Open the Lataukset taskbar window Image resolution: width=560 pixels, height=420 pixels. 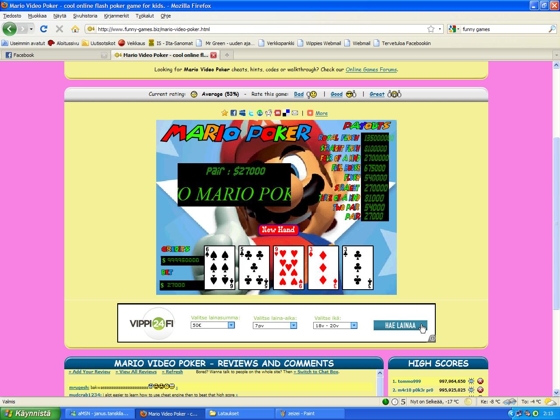240,413
